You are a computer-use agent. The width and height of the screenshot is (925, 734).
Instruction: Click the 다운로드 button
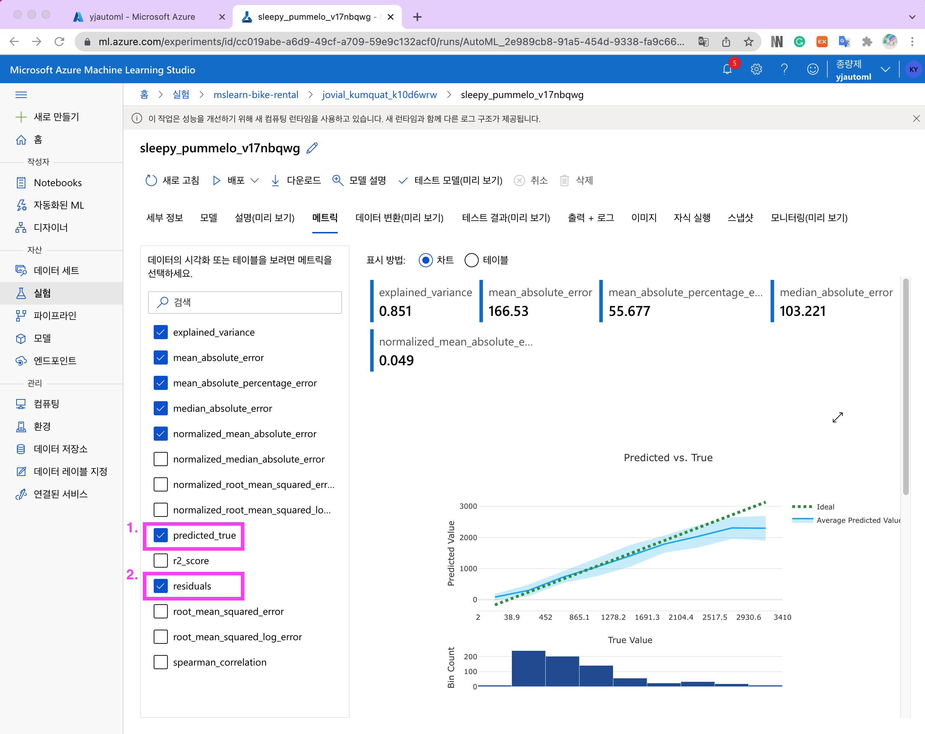(x=296, y=181)
